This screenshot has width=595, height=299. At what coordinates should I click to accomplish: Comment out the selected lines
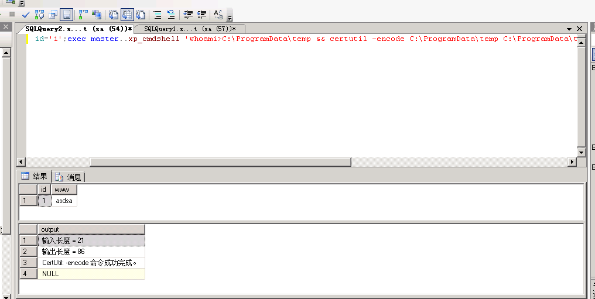point(158,15)
